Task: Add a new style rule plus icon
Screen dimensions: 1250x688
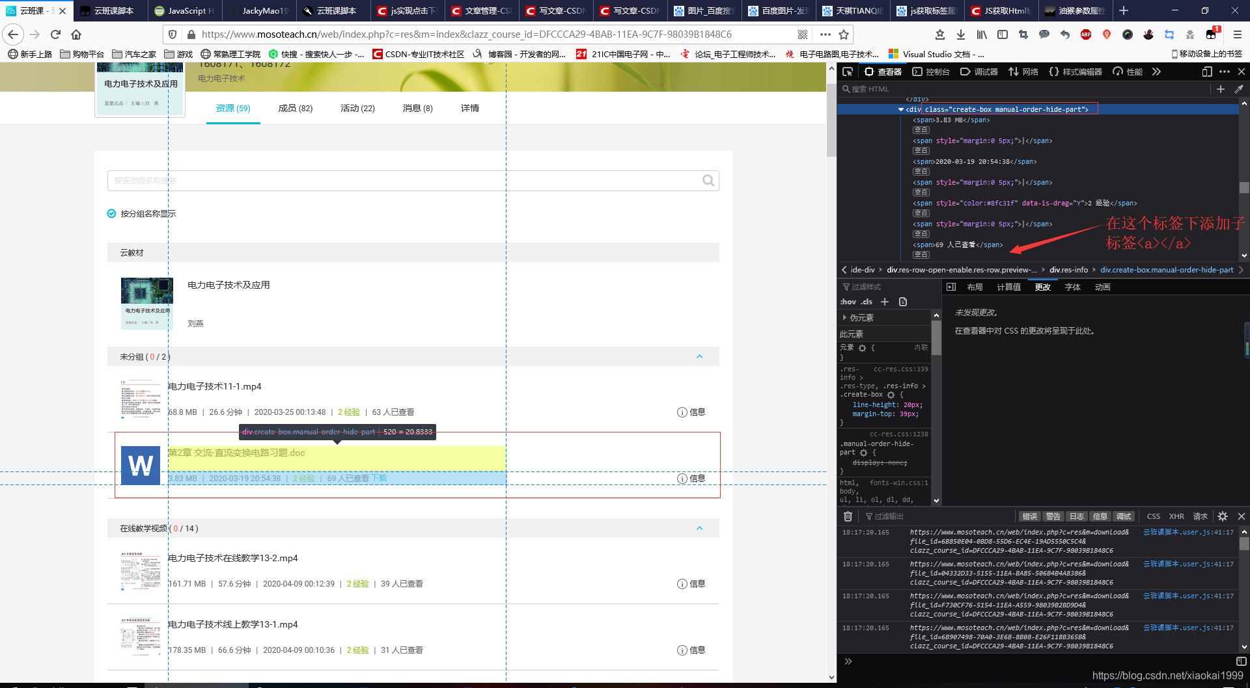Action: 885,302
